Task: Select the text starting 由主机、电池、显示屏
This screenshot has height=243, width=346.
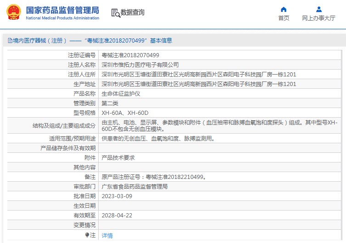Action: [x=219, y=126]
